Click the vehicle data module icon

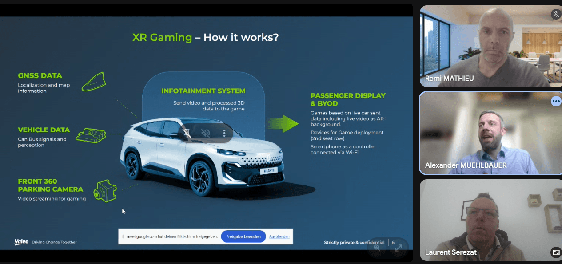[x=91, y=135]
